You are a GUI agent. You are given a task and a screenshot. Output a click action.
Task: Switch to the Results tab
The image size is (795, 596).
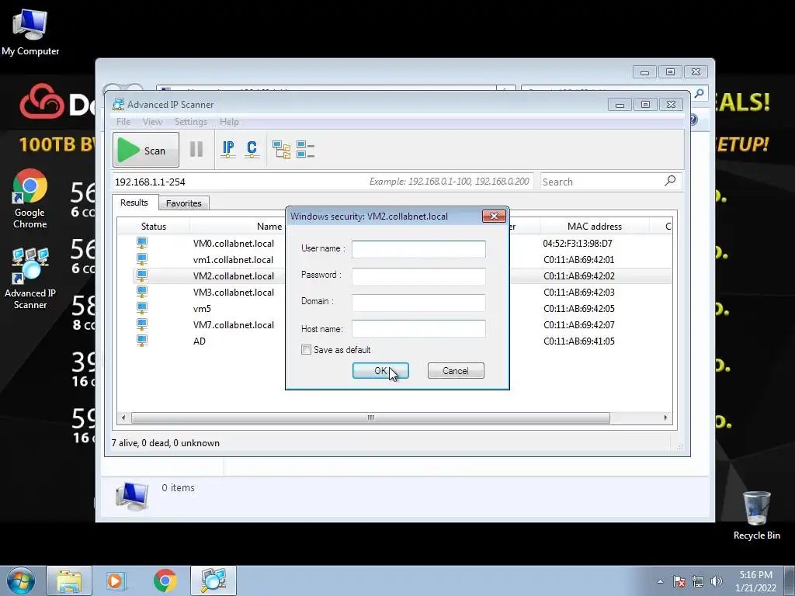pos(134,203)
